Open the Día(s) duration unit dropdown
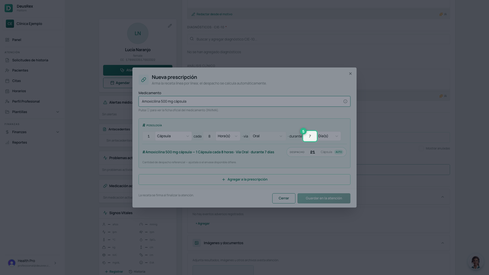Image resolution: width=489 pixels, height=275 pixels. (x=329, y=136)
